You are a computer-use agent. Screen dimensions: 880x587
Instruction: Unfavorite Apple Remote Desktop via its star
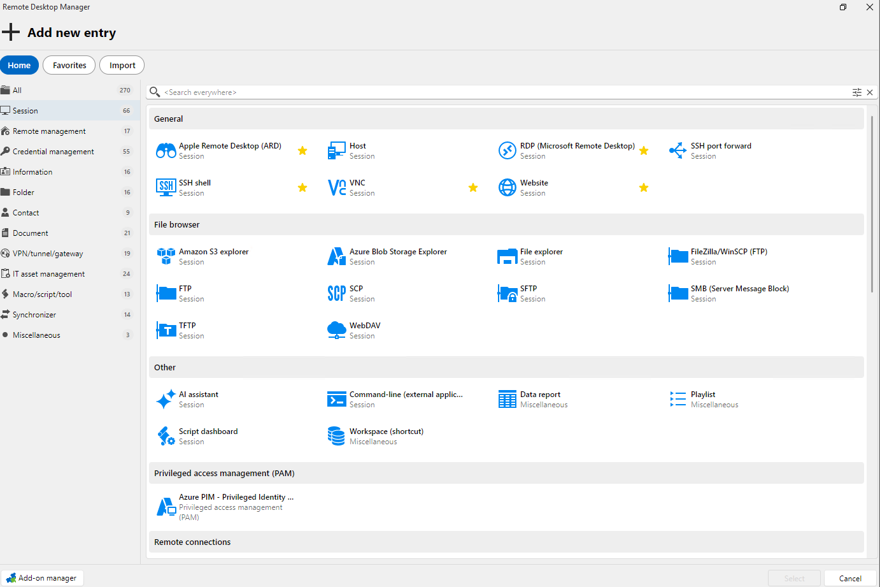coord(302,151)
